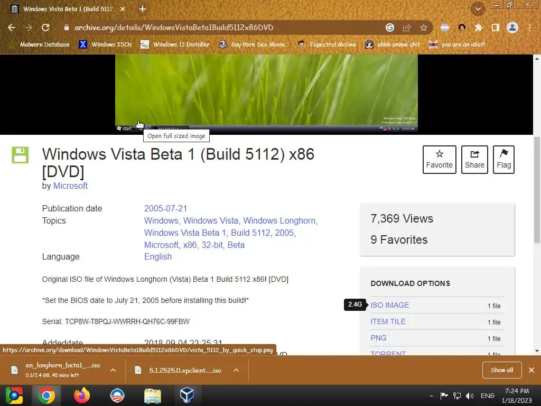
Task: Open a new browser tab
Action: pos(143,10)
